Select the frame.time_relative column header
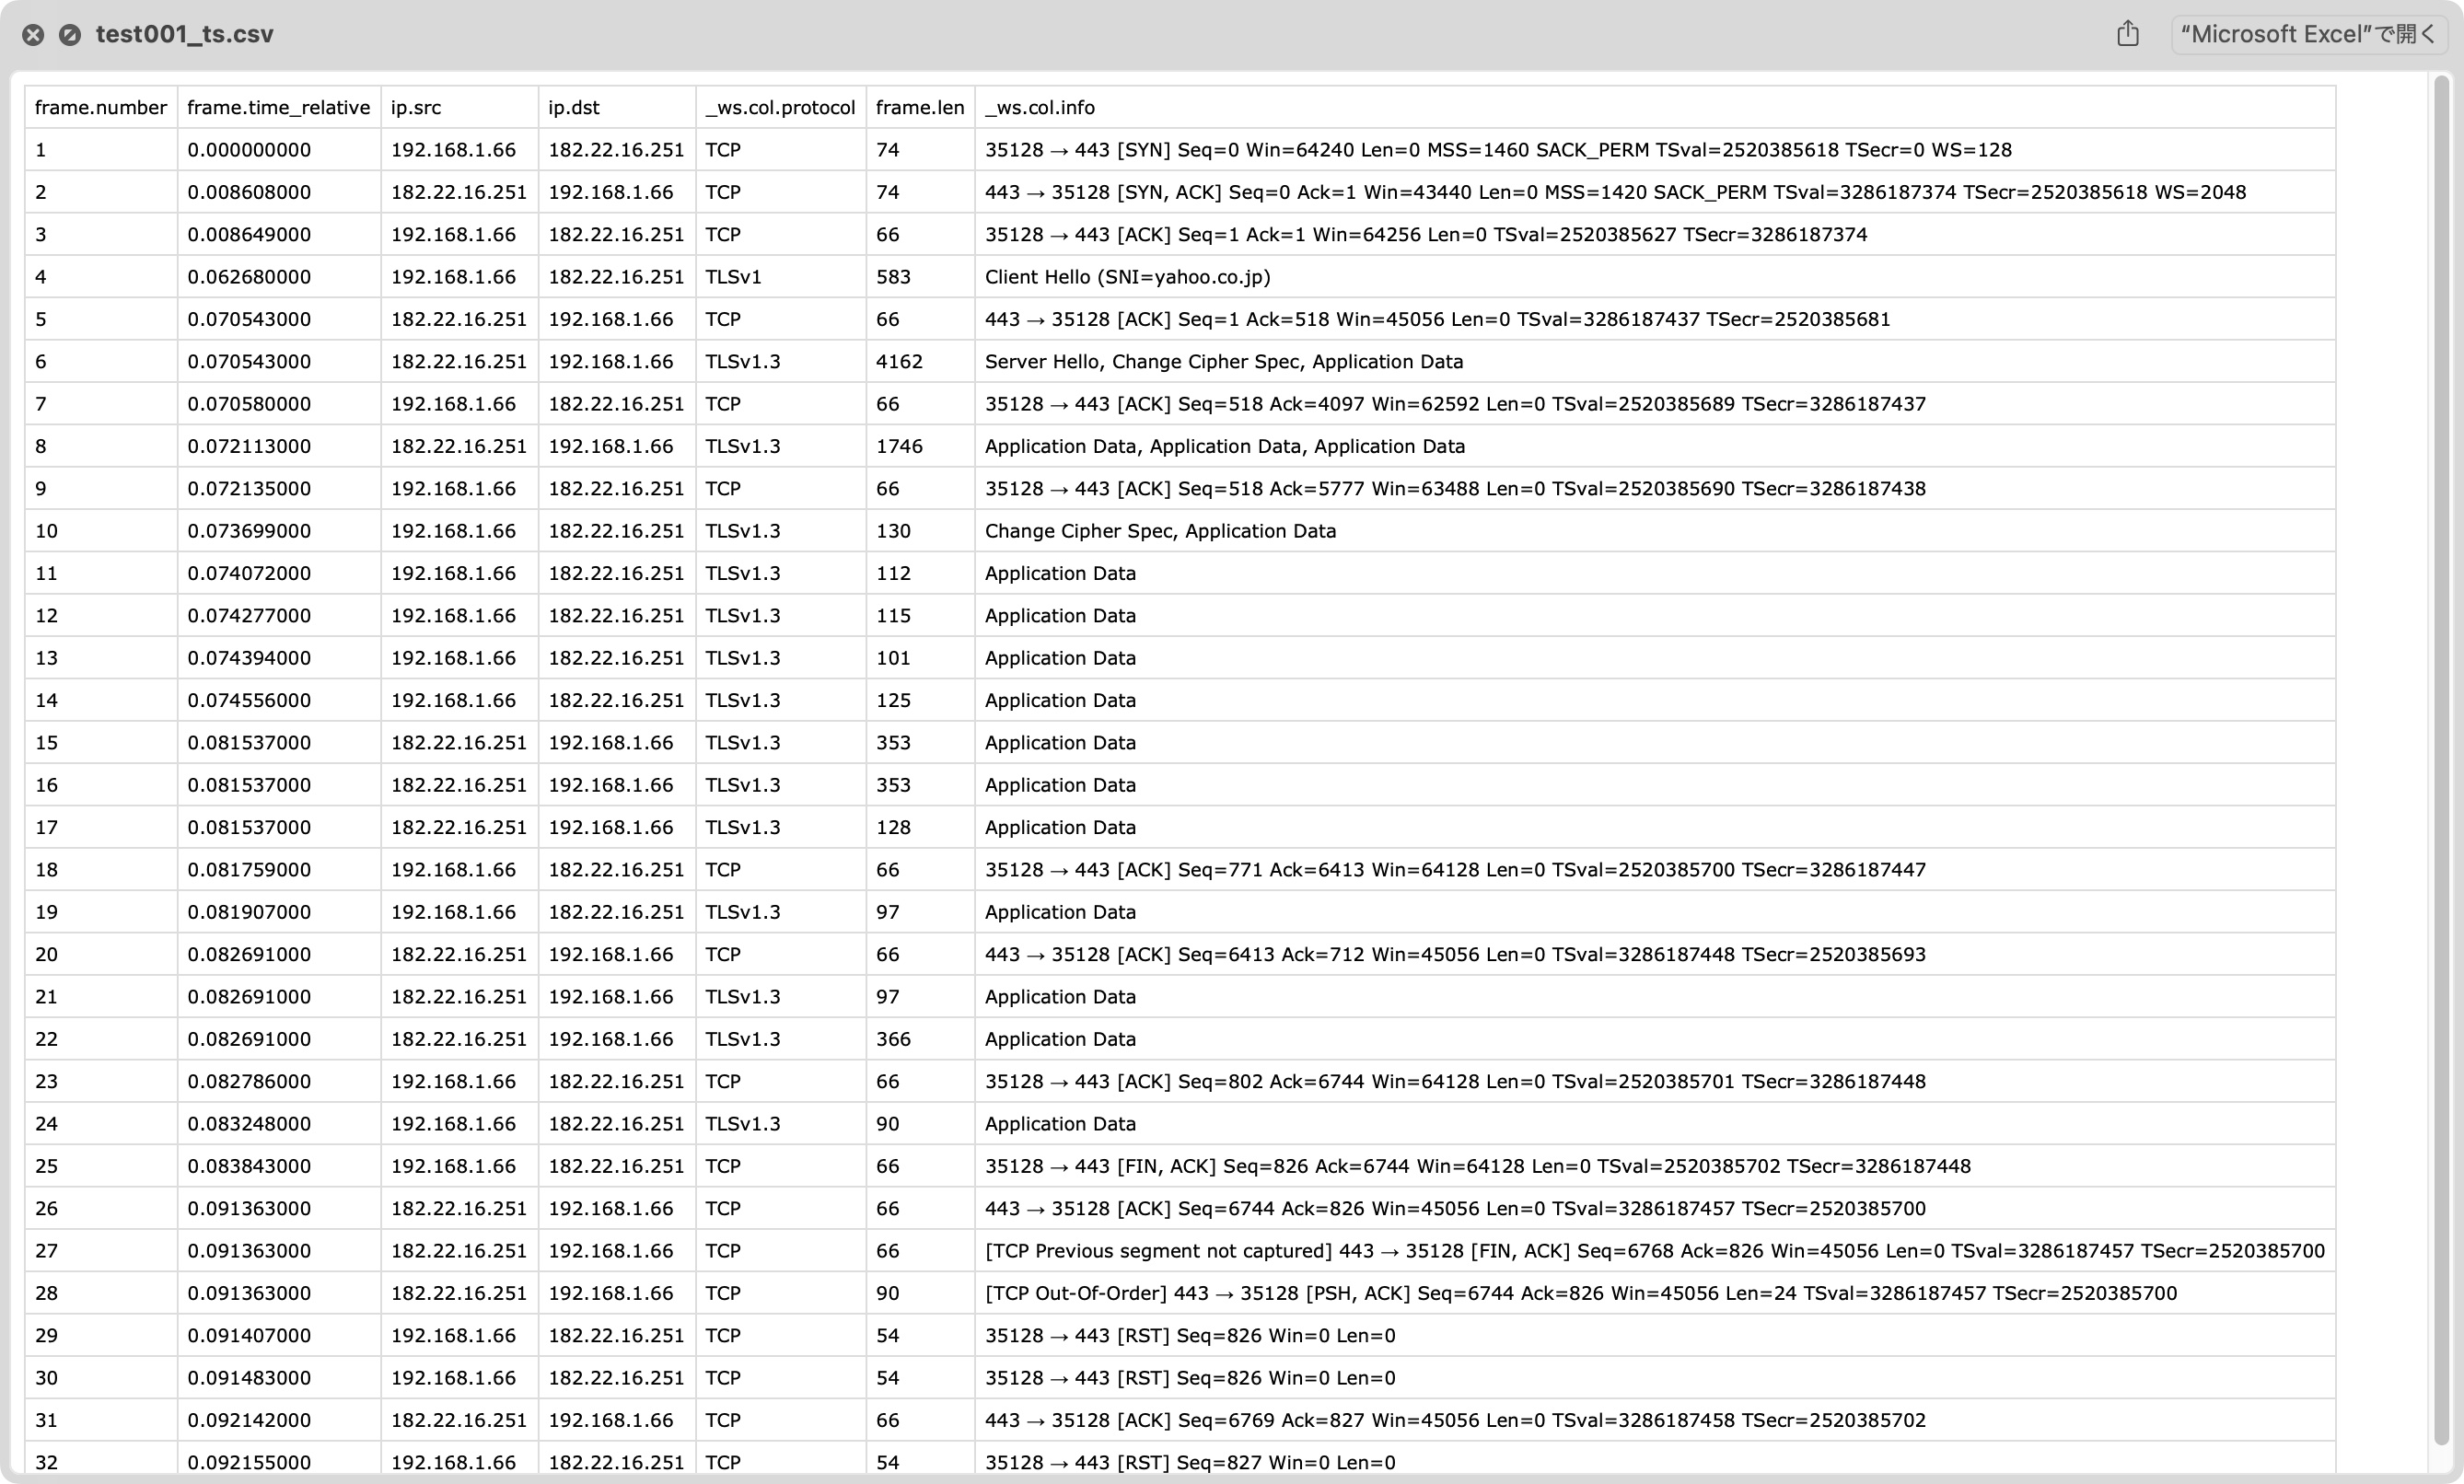Screen dimensions: 2464x1484 click(x=278, y=107)
